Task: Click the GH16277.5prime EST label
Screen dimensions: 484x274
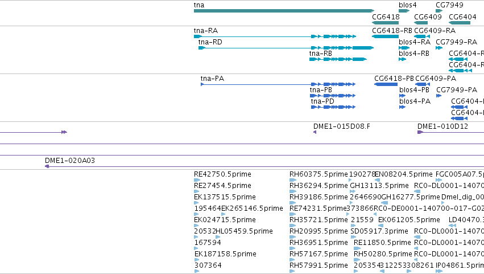Action: [411, 197]
